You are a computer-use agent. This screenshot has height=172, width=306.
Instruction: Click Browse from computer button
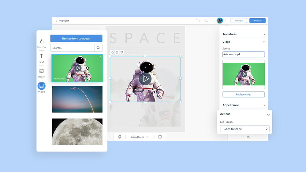(x=76, y=38)
